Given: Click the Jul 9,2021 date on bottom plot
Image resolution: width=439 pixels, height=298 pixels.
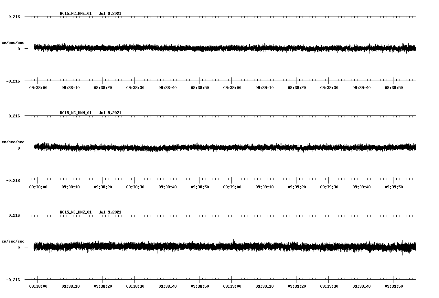Looking at the screenshot, I should click(111, 212).
